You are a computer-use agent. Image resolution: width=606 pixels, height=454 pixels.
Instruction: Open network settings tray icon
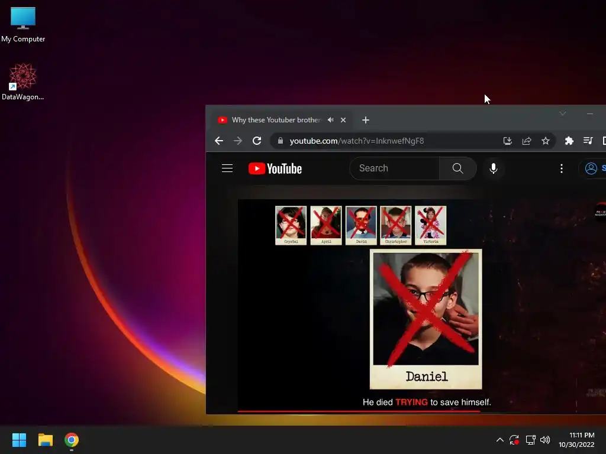[x=530, y=440]
